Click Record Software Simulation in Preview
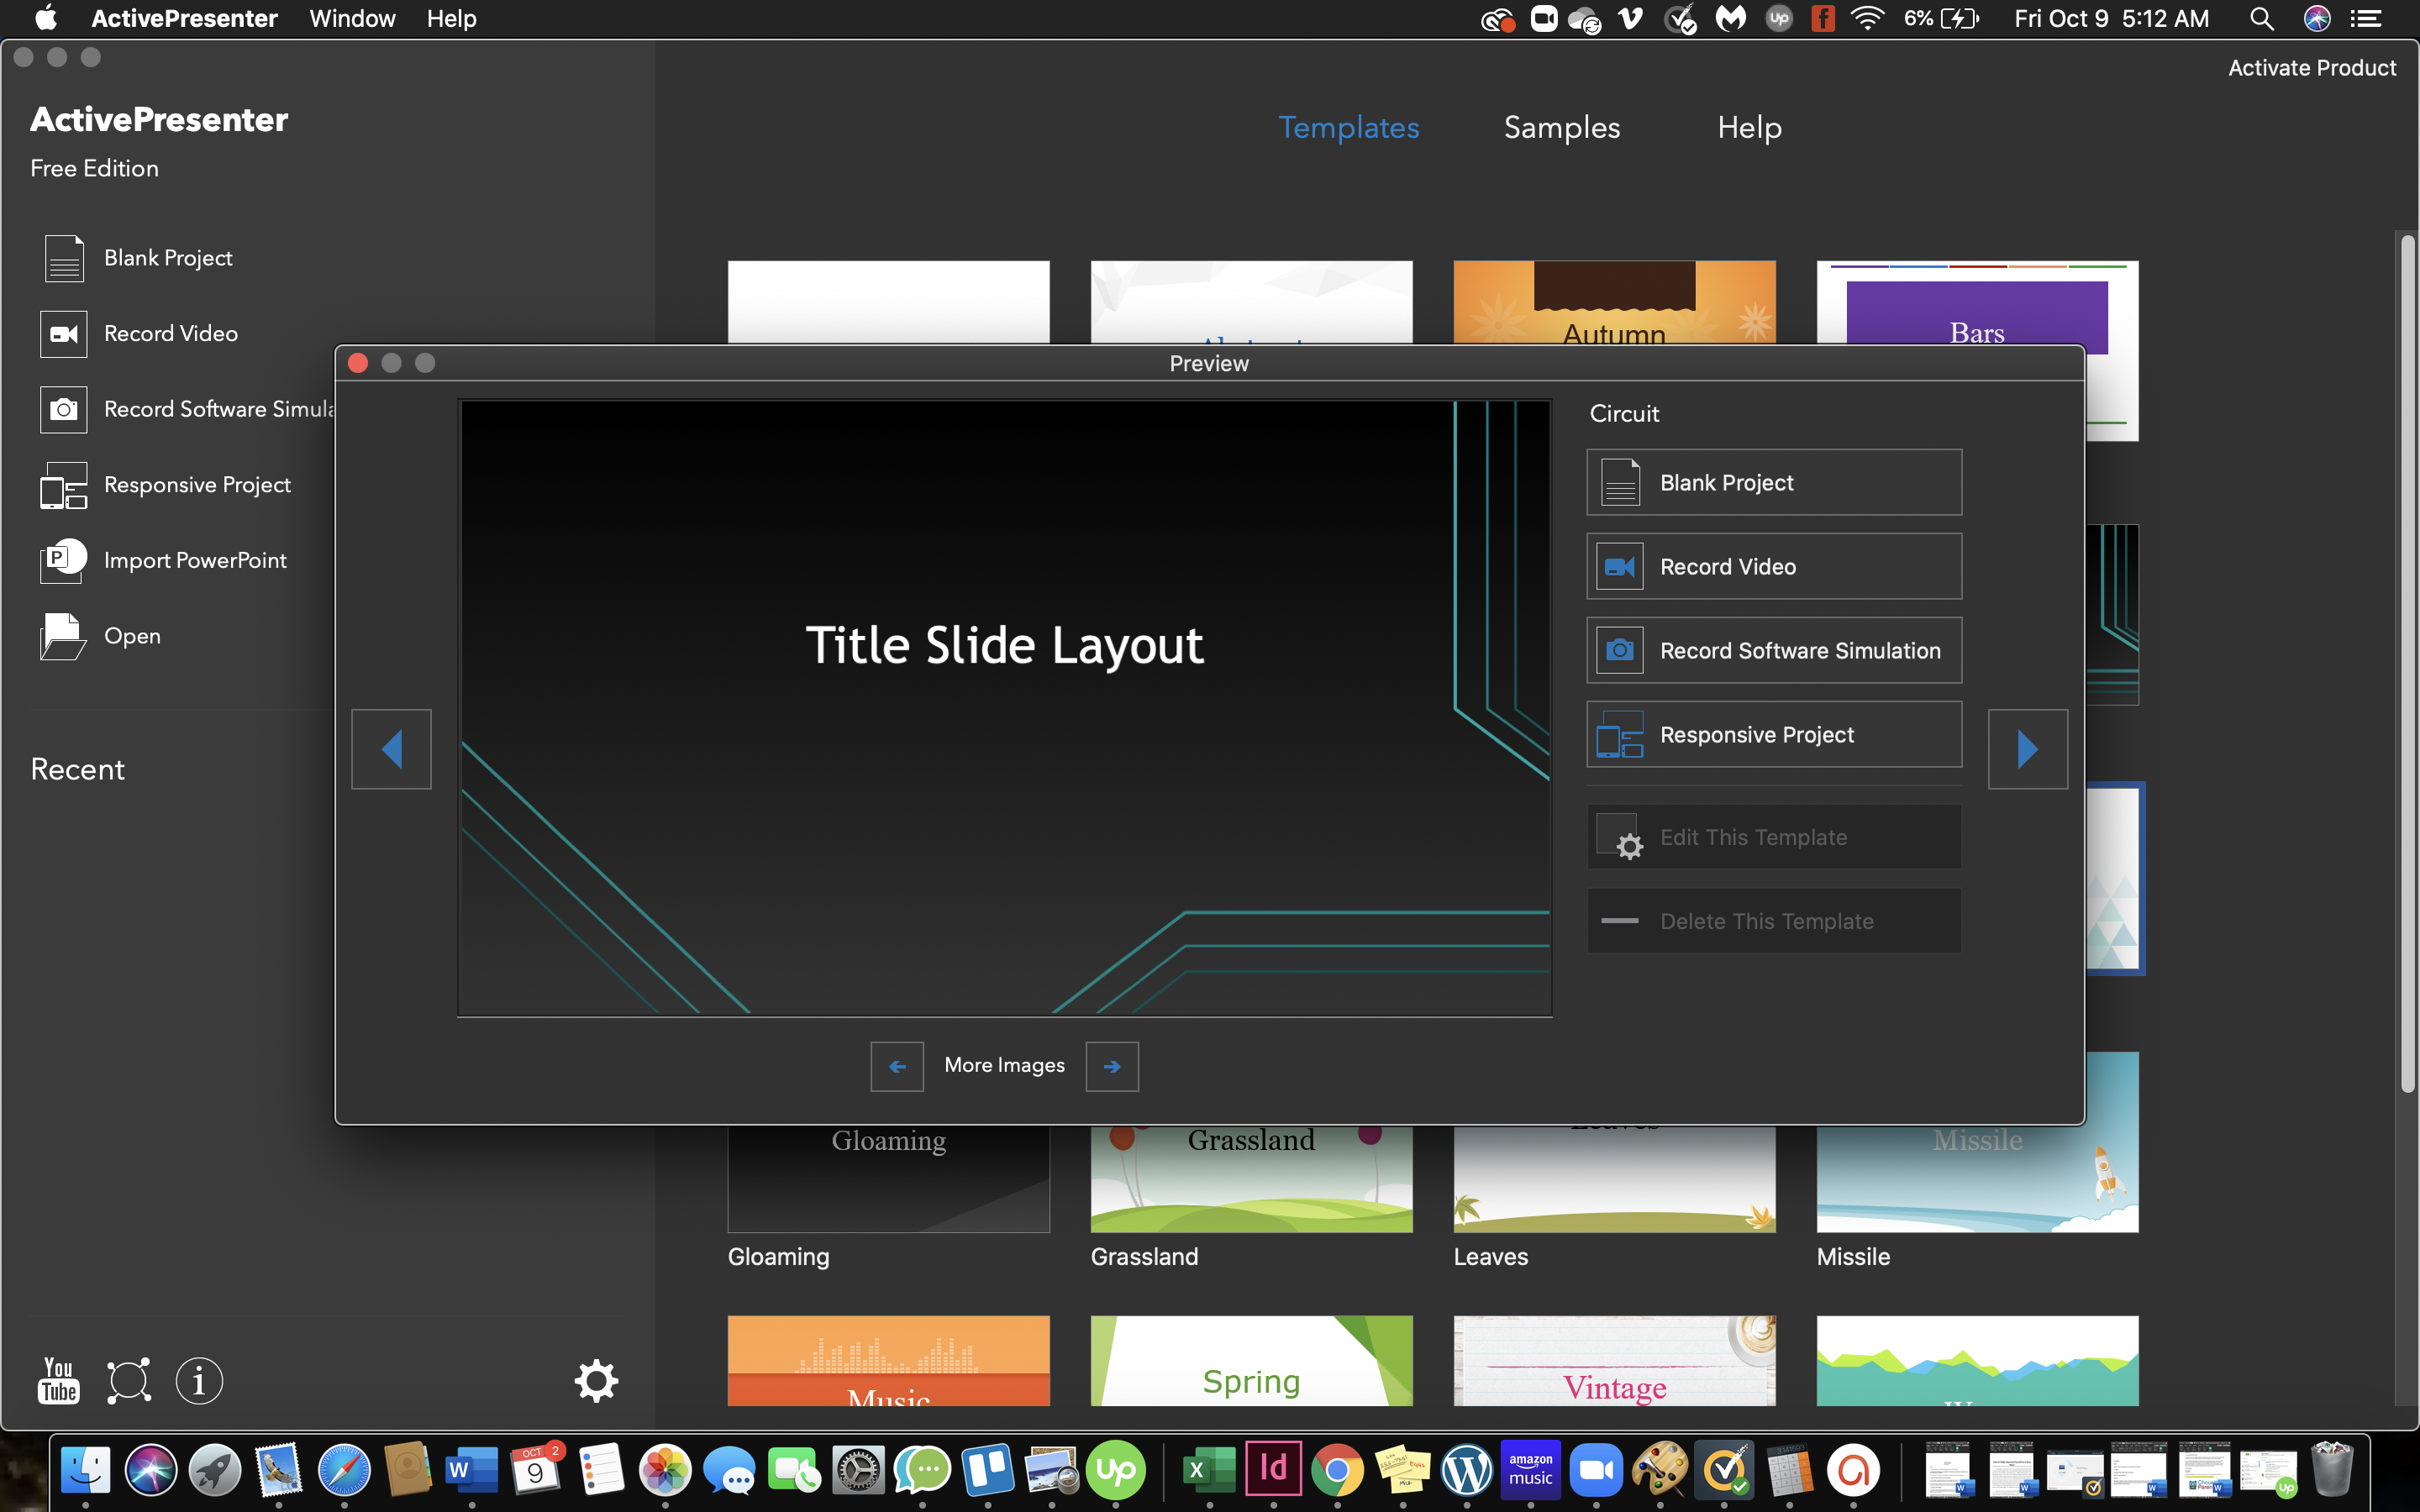 [1774, 650]
